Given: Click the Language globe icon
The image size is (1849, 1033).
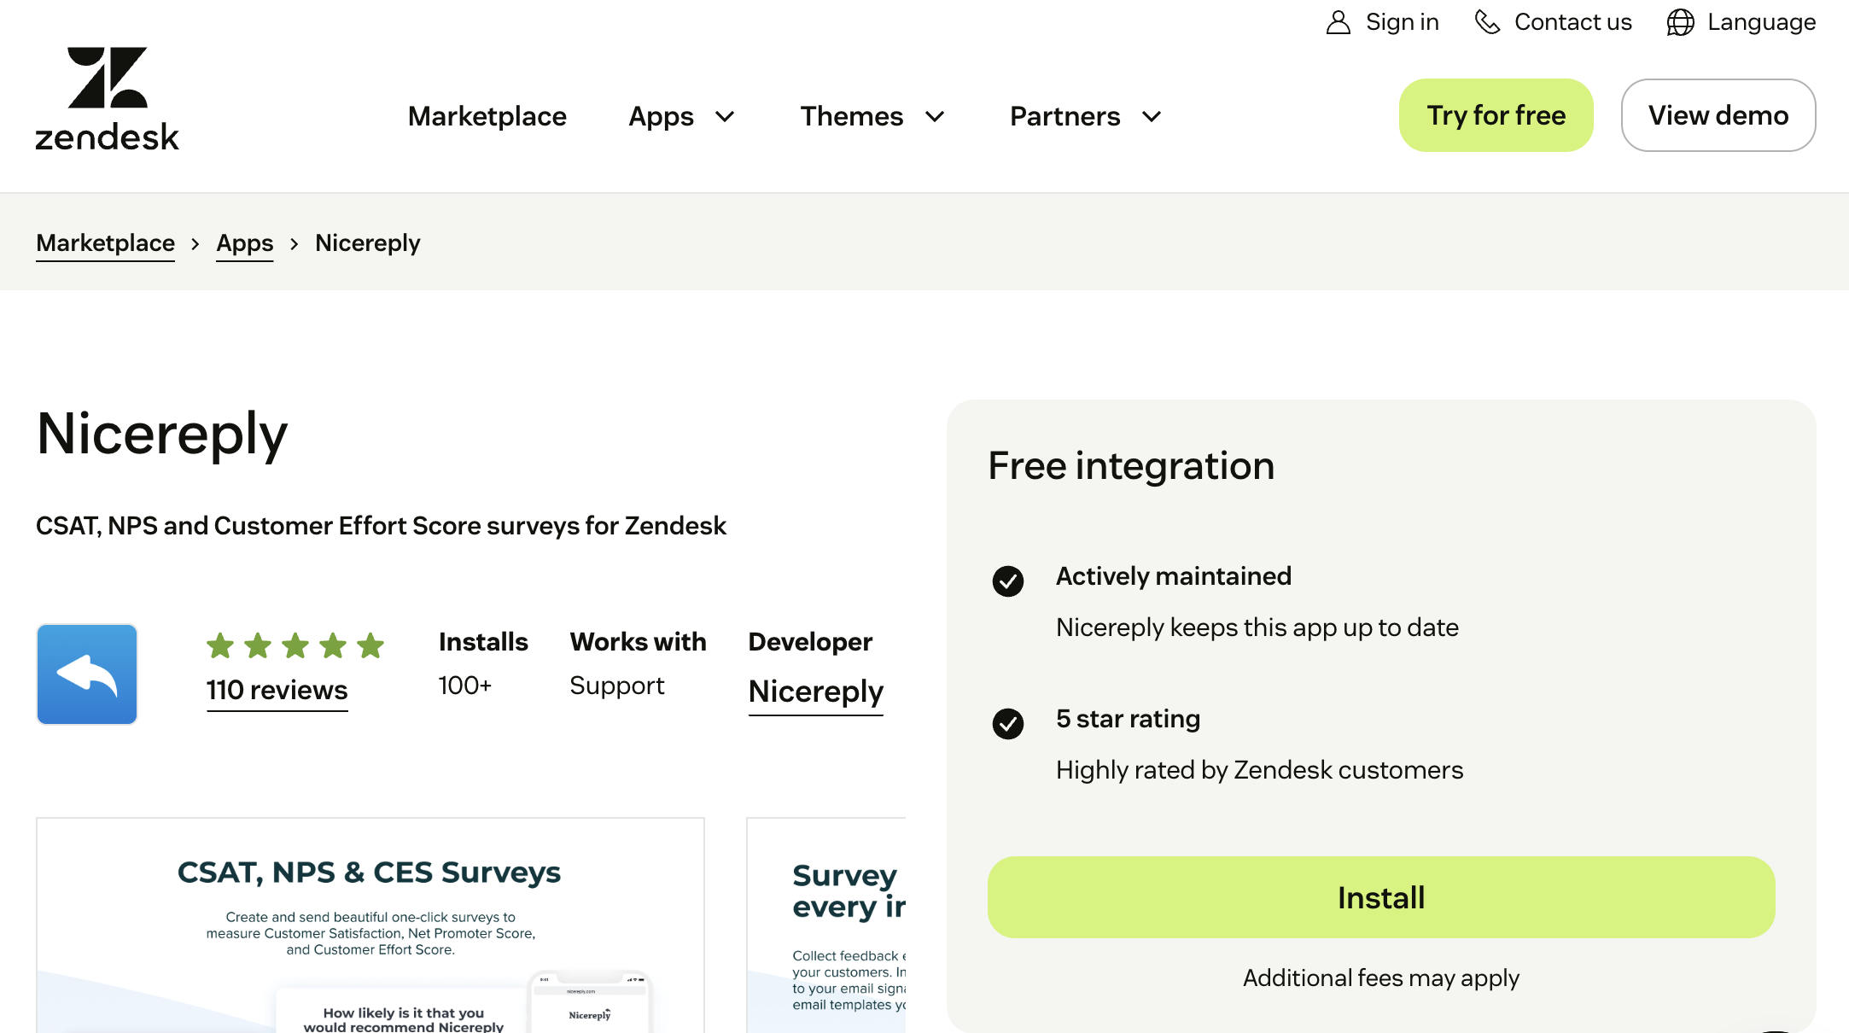Looking at the screenshot, I should [x=1678, y=21].
